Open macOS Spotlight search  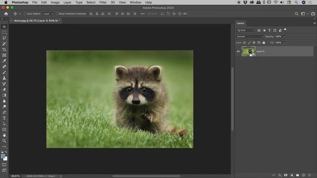coord(296,2)
